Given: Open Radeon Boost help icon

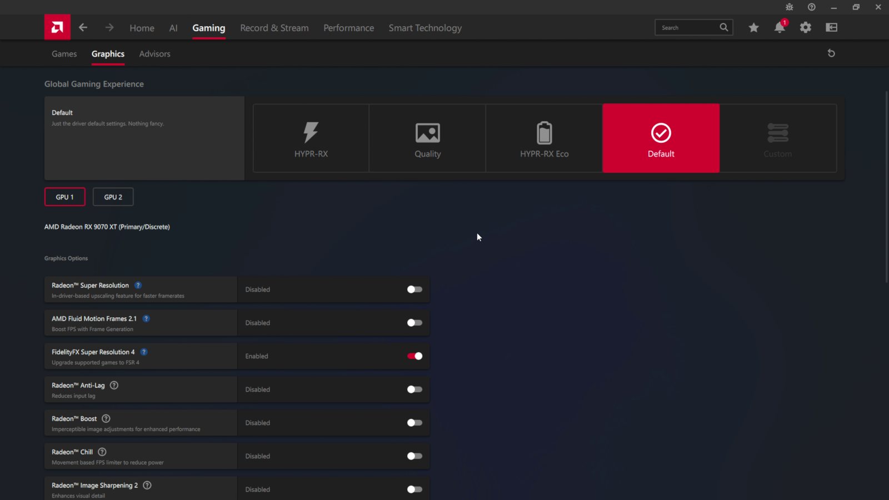Looking at the screenshot, I should click(106, 419).
